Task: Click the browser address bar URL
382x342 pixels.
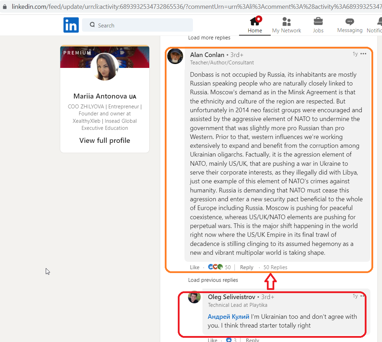Action: (196, 7)
